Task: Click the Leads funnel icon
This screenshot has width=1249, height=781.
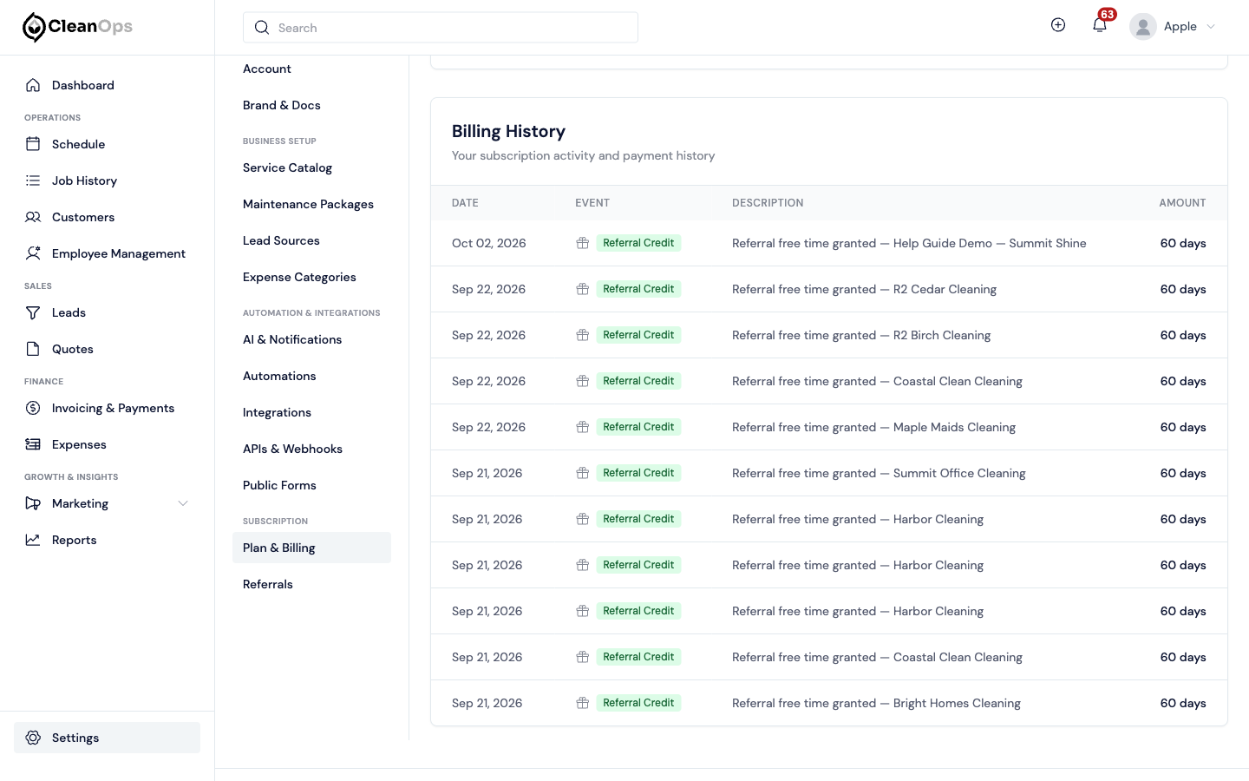Action: [x=33, y=312]
